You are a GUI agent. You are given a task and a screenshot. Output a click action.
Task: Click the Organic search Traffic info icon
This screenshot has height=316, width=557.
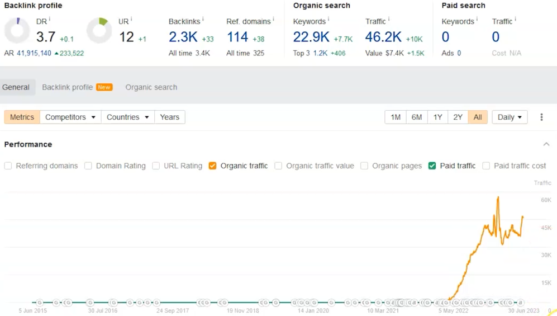tap(389, 20)
